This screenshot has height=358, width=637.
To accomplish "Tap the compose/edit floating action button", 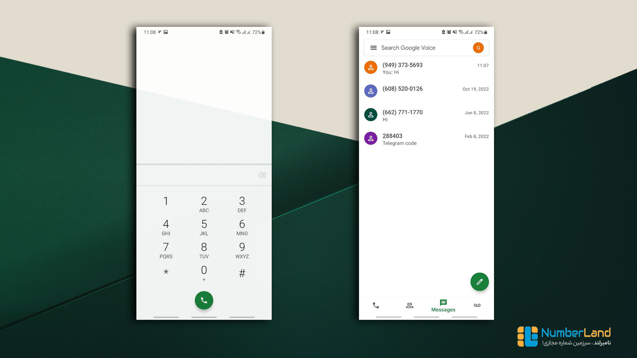I will tap(478, 282).
